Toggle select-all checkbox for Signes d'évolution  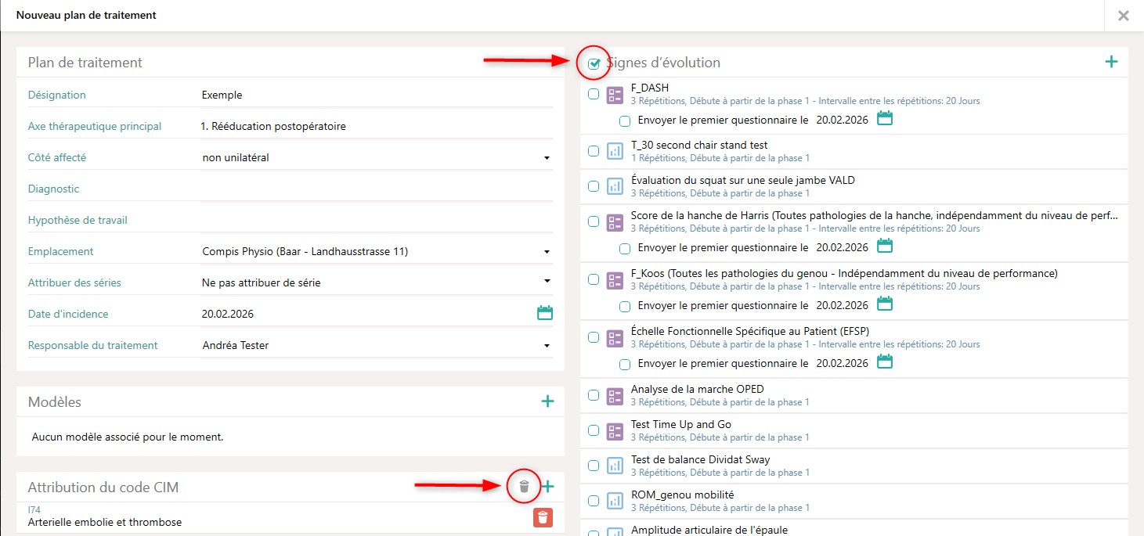click(594, 63)
